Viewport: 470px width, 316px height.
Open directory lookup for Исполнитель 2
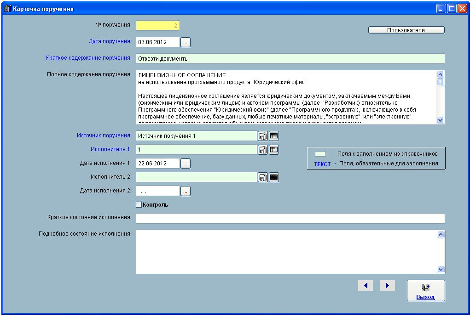pos(263,177)
